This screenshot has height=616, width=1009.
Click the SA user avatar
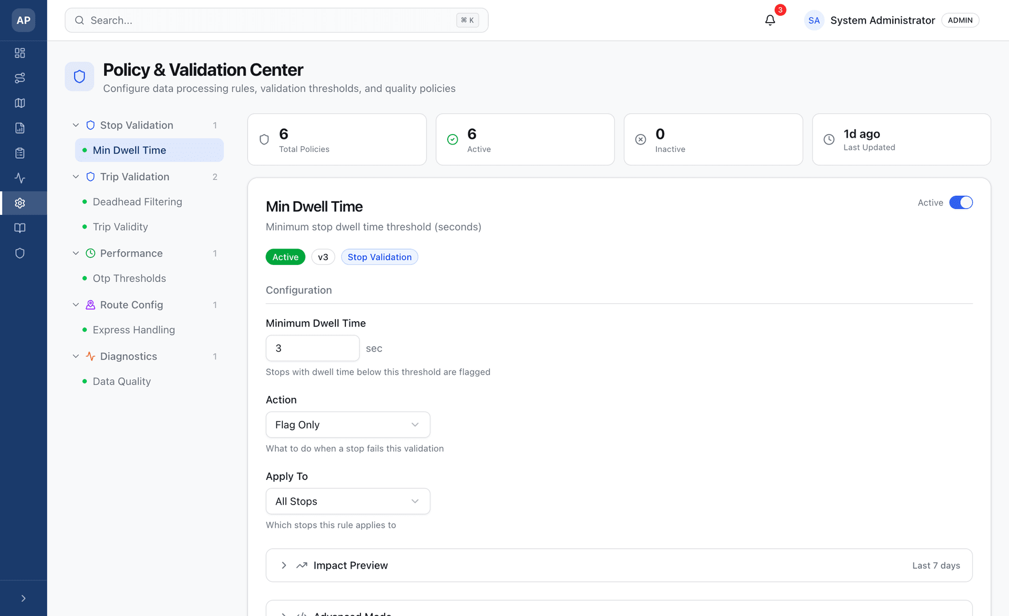pos(814,20)
